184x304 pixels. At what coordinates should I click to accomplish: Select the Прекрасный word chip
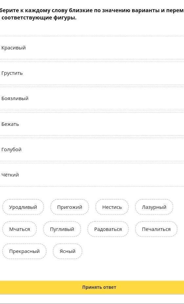24,251
